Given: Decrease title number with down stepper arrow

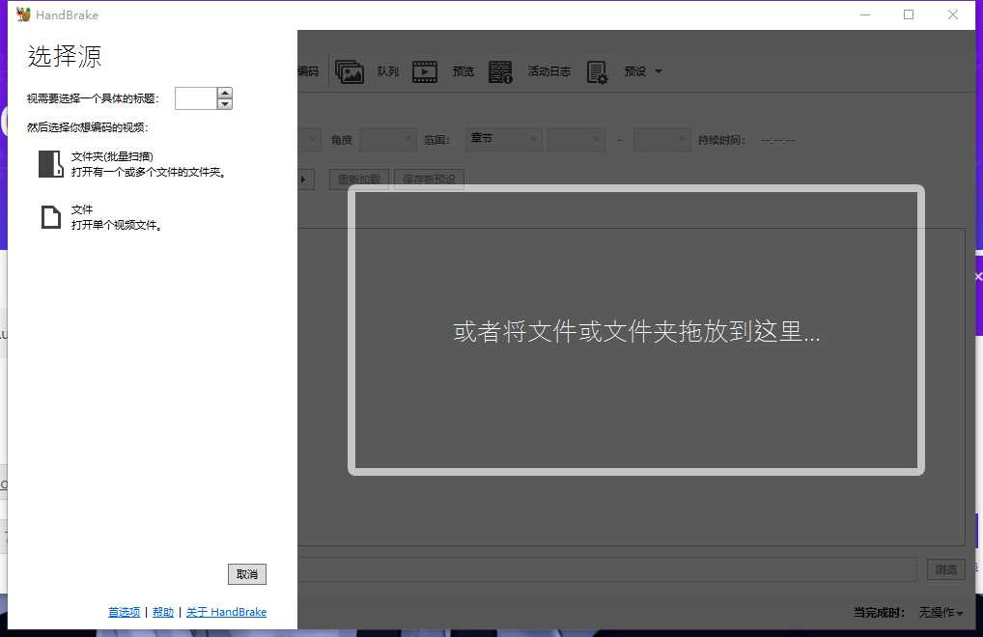Looking at the screenshot, I should tap(225, 104).
